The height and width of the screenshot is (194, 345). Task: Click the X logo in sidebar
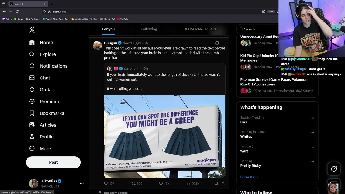(32, 30)
